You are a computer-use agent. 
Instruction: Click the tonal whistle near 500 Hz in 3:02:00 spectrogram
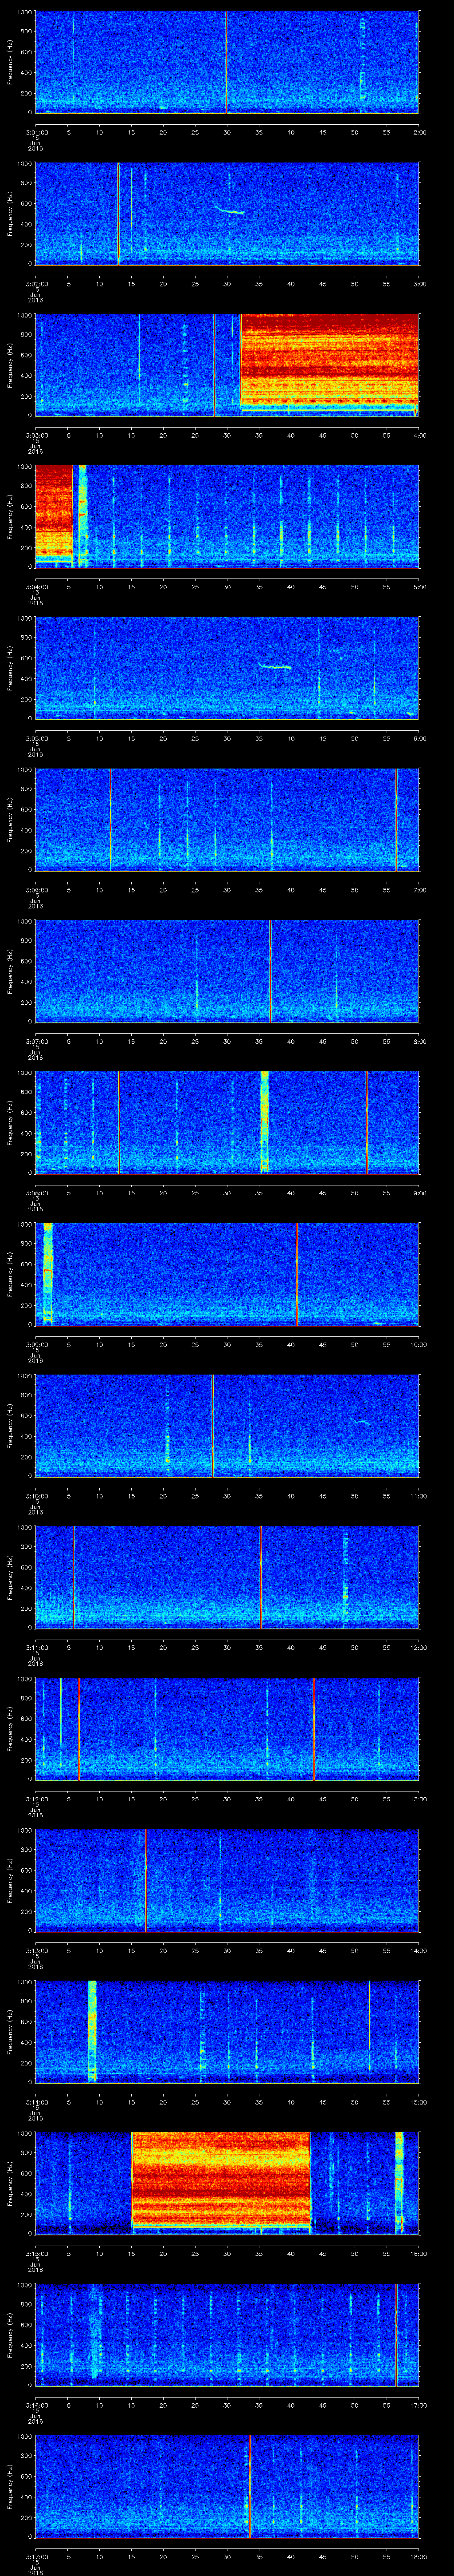click(230, 210)
